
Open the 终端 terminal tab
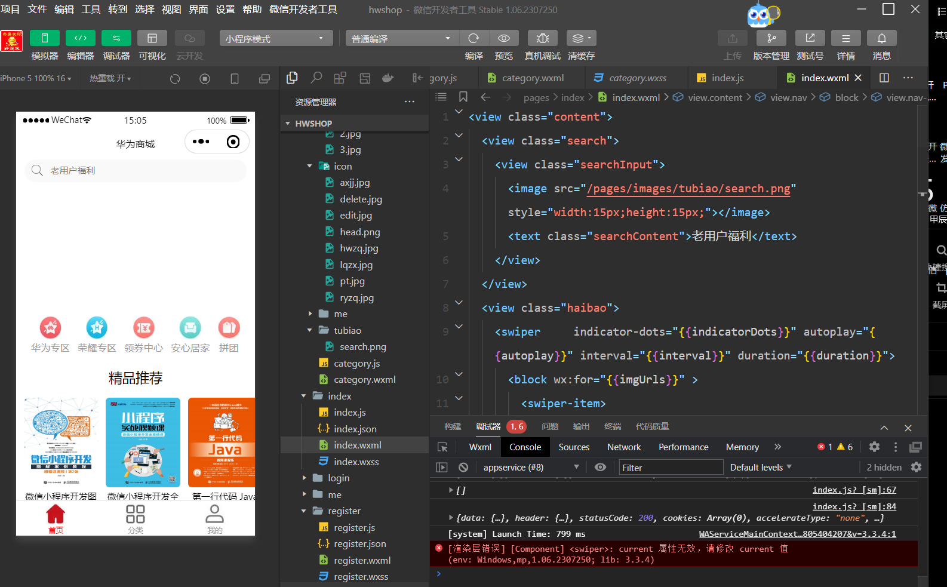point(613,426)
